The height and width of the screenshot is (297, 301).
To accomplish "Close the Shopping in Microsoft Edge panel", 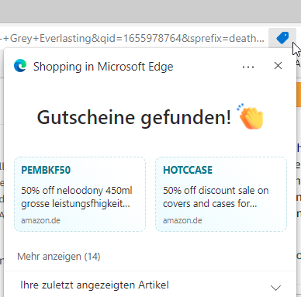I will point(278,66).
